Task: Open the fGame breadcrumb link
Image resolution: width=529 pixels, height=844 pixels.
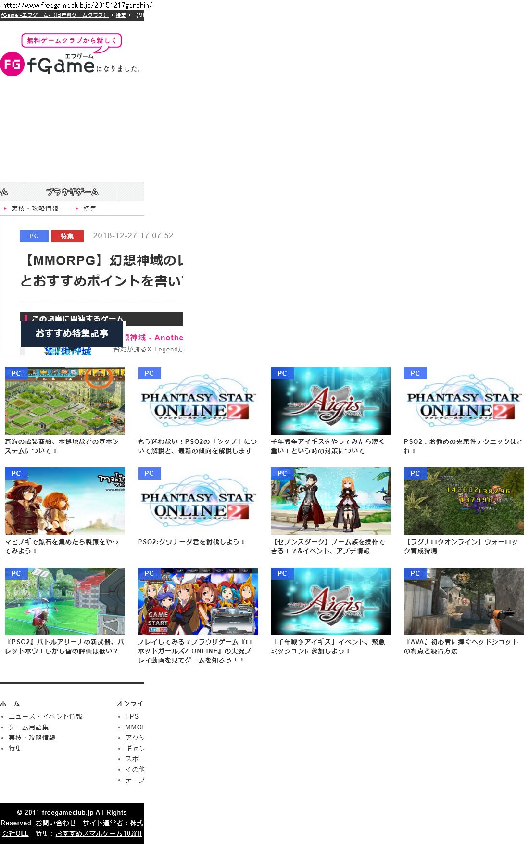Action: 54,15
